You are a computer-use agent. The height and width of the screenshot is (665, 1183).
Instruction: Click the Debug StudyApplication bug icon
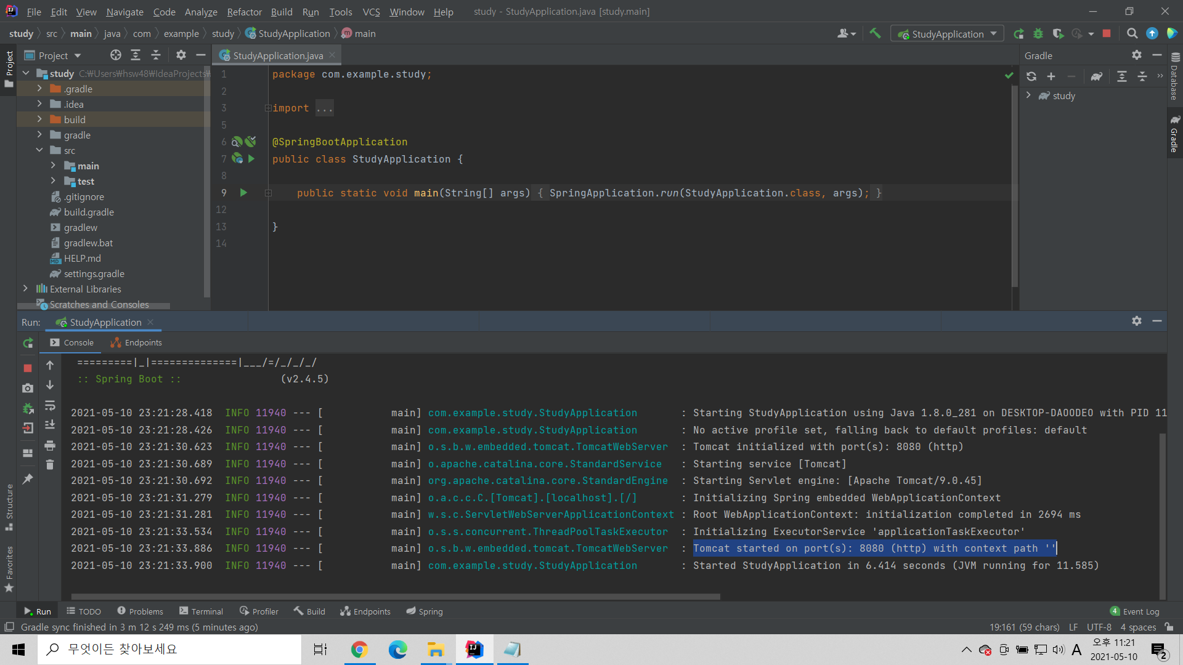click(1038, 34)
